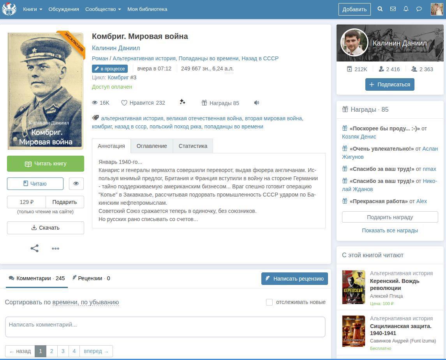Expand the Сообщество dropdown menu
This screenshot has width=446, height=360.
[x=103, y=9]
